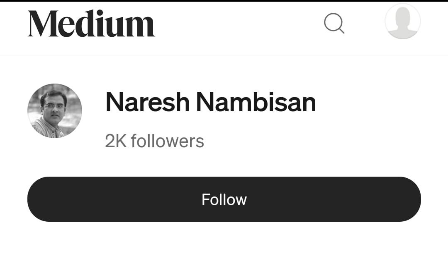Tap the search icon in the header

(334, 23)
